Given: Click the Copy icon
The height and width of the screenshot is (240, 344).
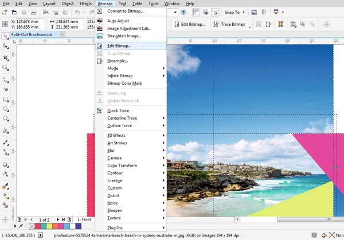Looking at the screenshot, I should [x=56, y=13].
